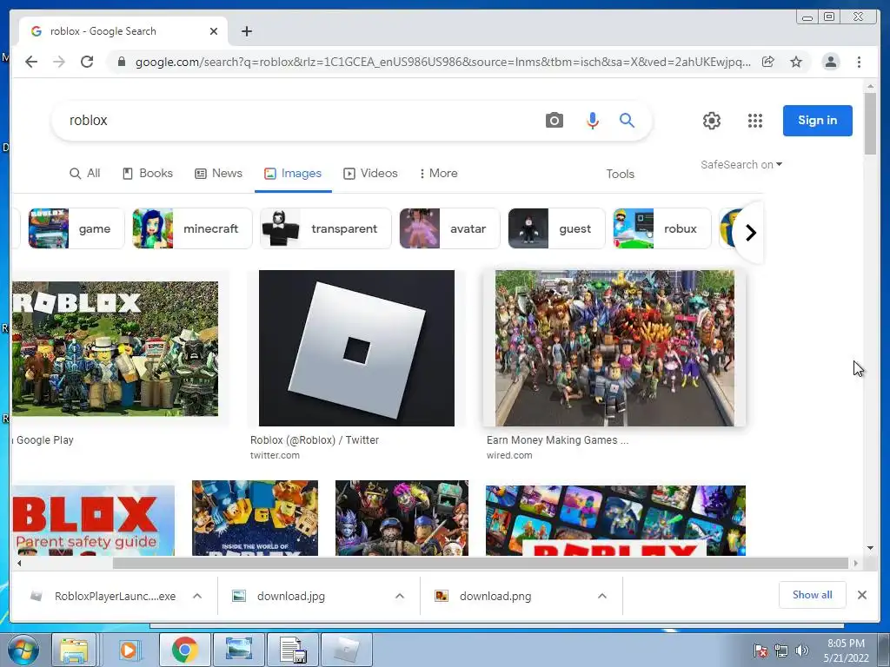Filter images by the avatar chip

pyautogui.click(x=449, y=228)
